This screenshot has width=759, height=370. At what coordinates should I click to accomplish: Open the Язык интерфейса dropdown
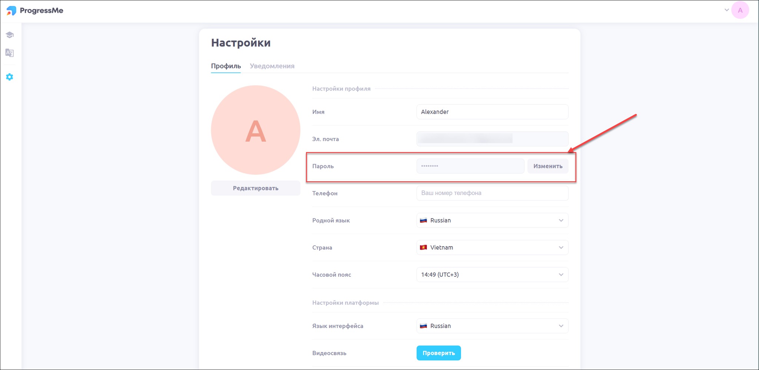click(x=492, y=326)
